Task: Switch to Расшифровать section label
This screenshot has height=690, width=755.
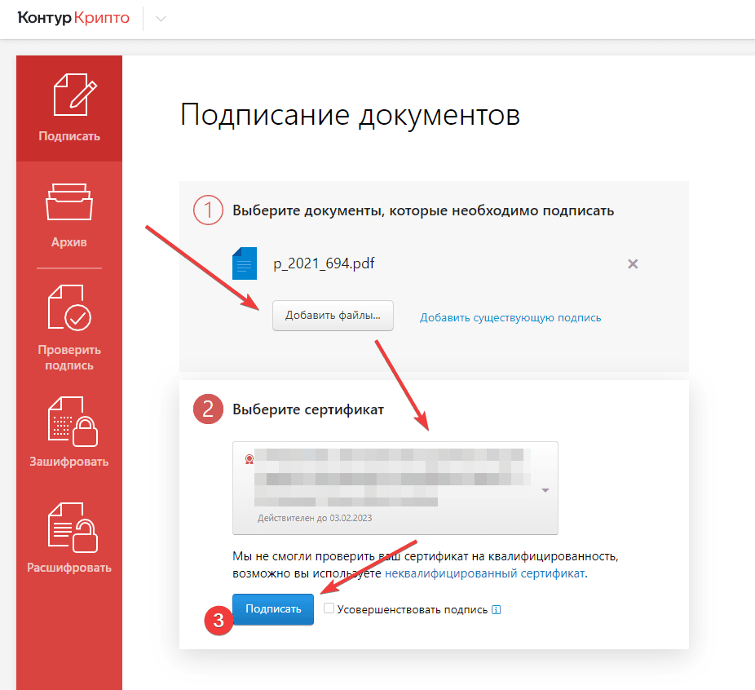Action: point(69,568)
